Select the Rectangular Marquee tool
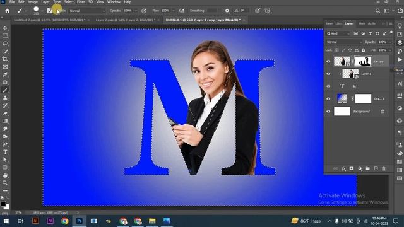The width and height of the screenshot is (404, 227). [x=5, y=36]
